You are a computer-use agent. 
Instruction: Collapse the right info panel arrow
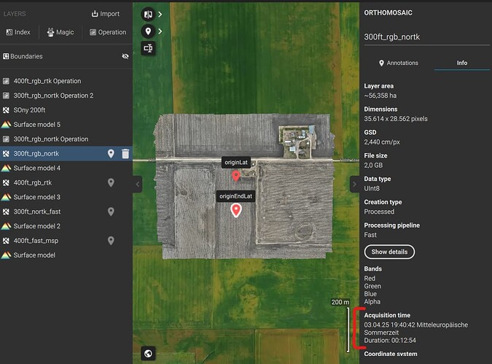354,185
